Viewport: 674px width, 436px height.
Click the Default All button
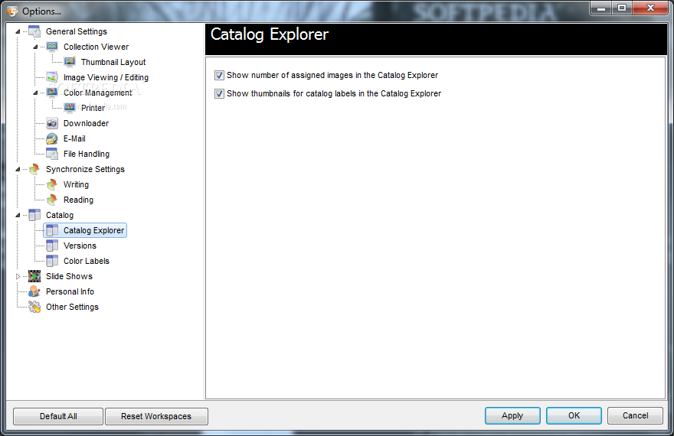[58, 416]
